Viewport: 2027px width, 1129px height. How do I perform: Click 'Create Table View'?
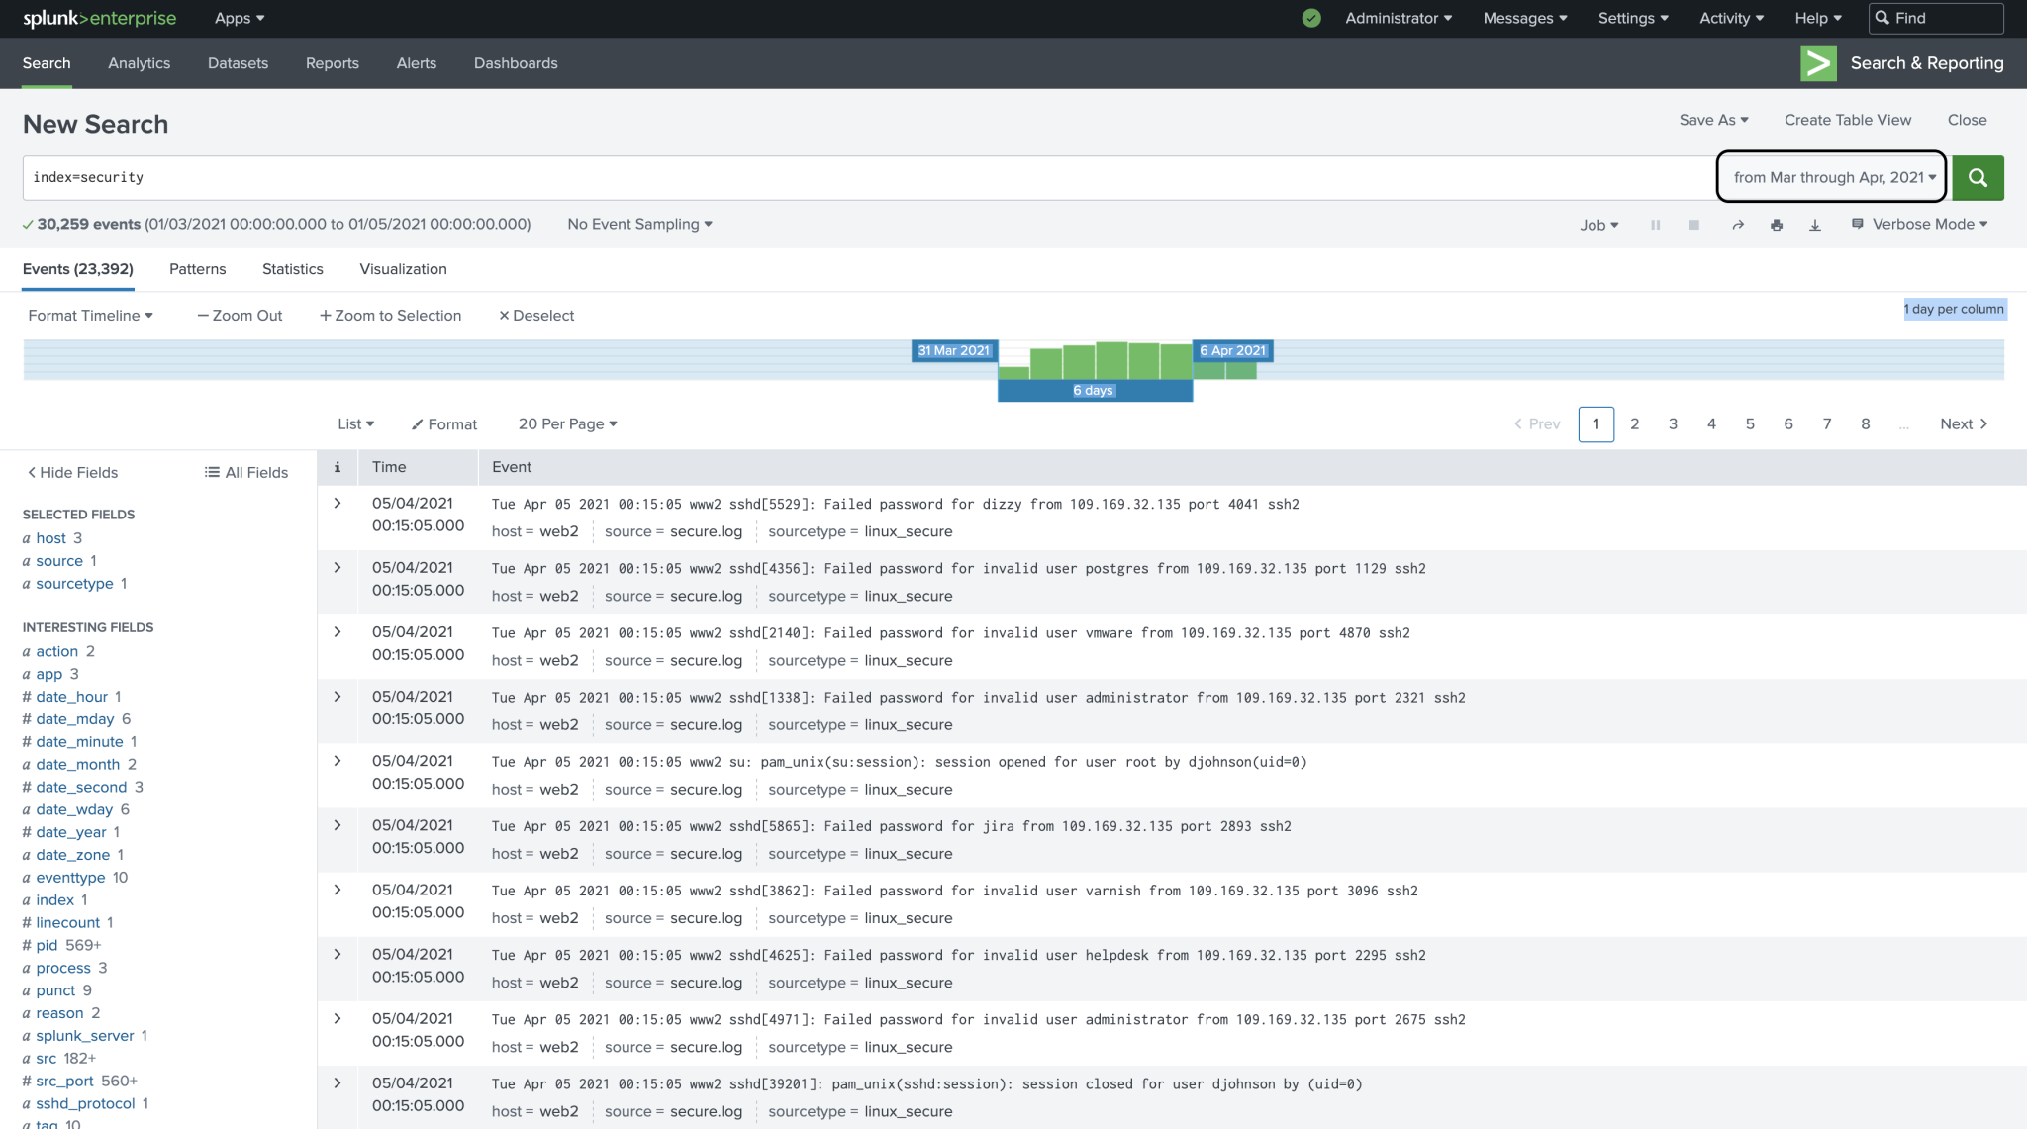(x=1847, y=120)
